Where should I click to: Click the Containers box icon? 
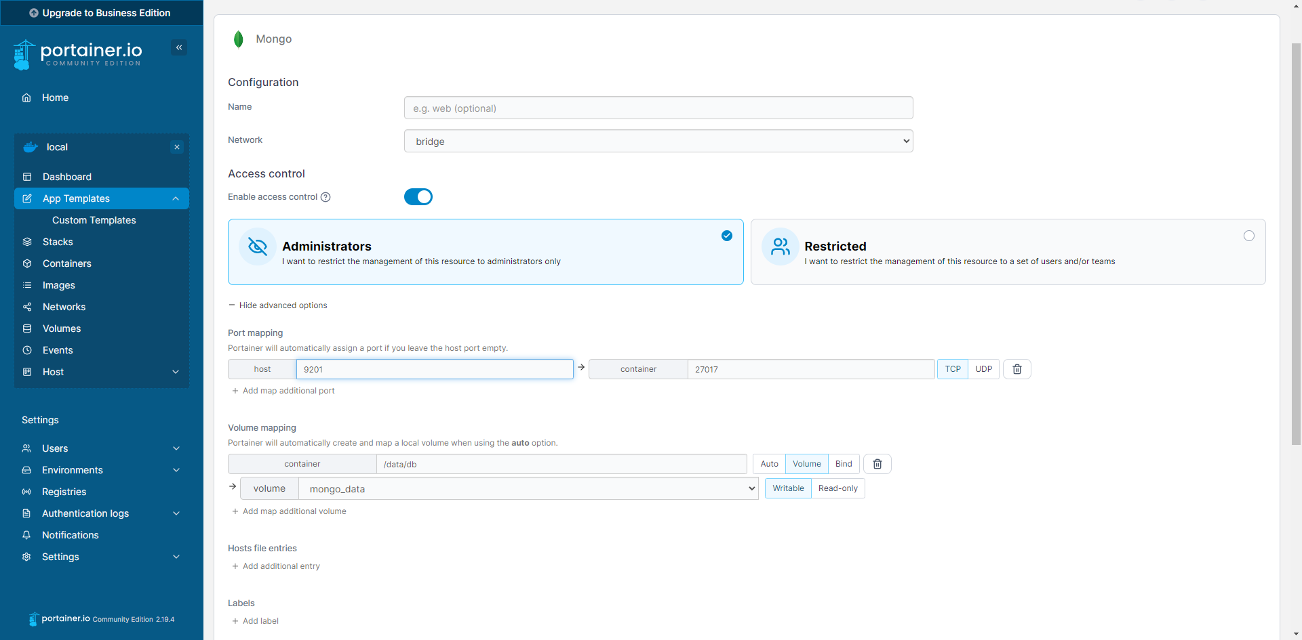(27, 263)
